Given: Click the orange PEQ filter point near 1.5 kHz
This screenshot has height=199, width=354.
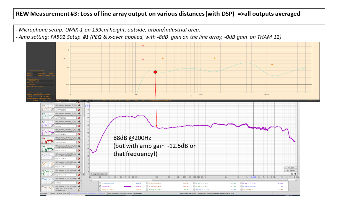Looking at the screenshot, I should tap(215, 58).
